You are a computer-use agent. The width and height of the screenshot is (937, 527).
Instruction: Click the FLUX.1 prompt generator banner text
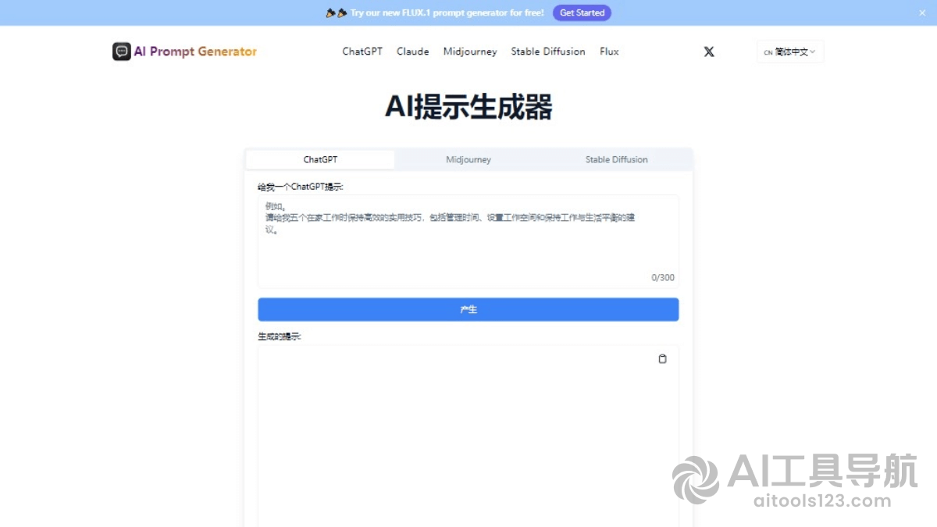point(447,12)
